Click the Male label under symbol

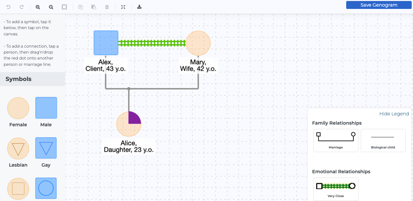pyautogui.click(x=46, y=125)
